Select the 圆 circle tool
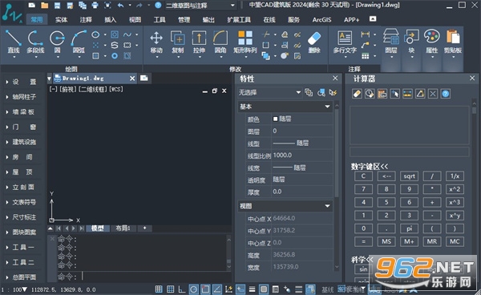Viewport: 481px width, 295px height. click(57, 42)
